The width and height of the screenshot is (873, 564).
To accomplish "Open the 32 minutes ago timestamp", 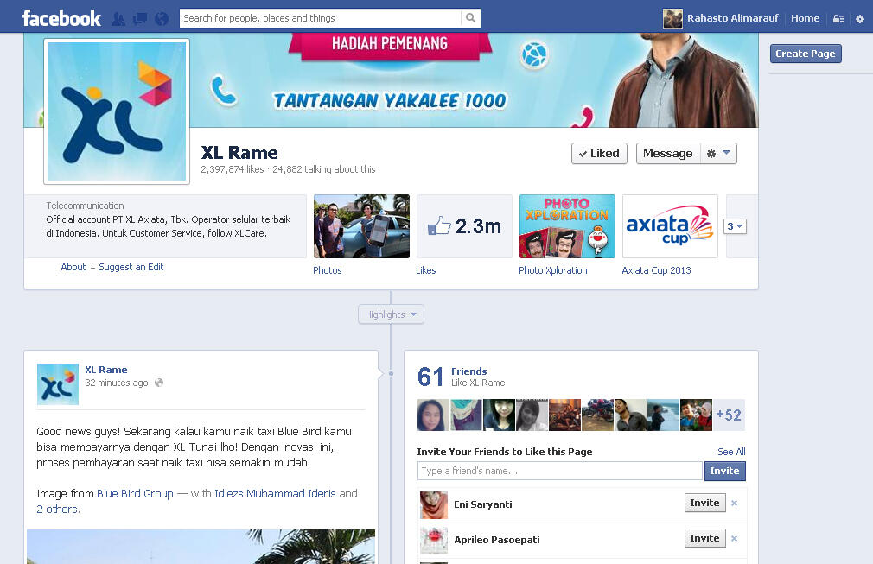I will point(117,383).
